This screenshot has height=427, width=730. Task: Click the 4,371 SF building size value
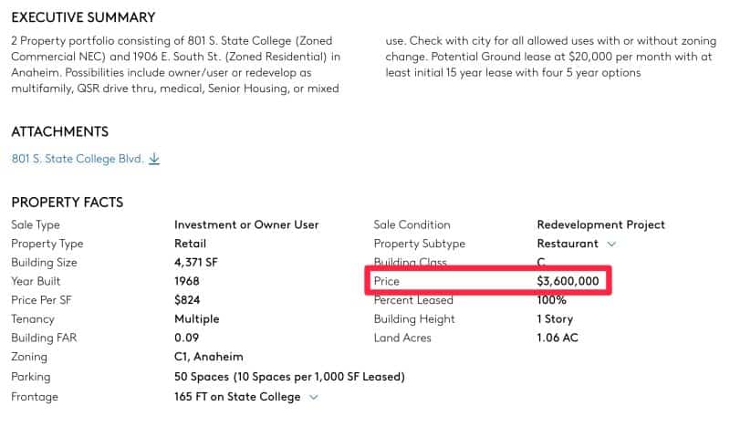pyautogui.click(x=195, y=263)
